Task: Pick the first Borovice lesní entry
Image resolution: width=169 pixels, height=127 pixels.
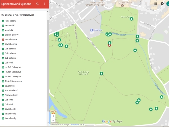Action: [11, 90]
